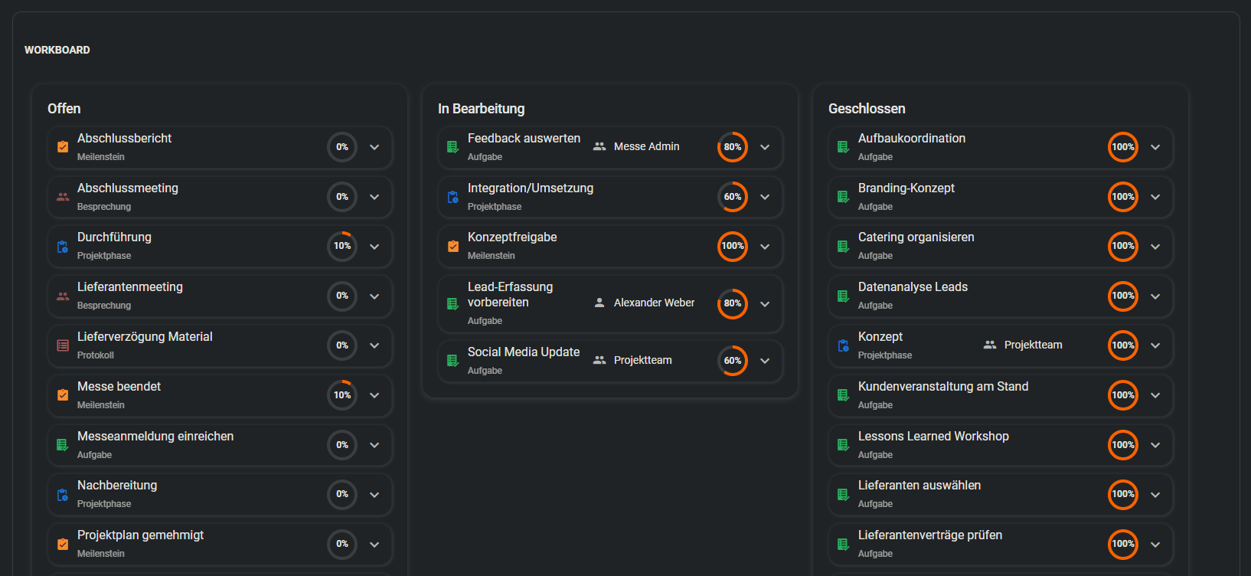Click the group icon beside Messe Admin
The width and height of the screenshot is (1251, 576).
[599, 146]
